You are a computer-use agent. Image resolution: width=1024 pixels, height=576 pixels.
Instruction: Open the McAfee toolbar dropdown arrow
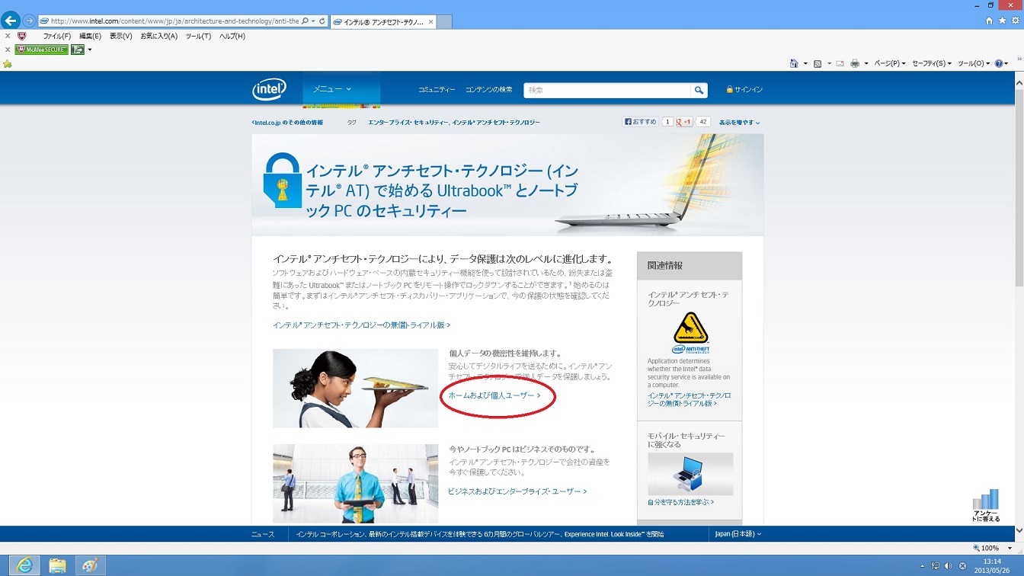(x=90, y=50)
